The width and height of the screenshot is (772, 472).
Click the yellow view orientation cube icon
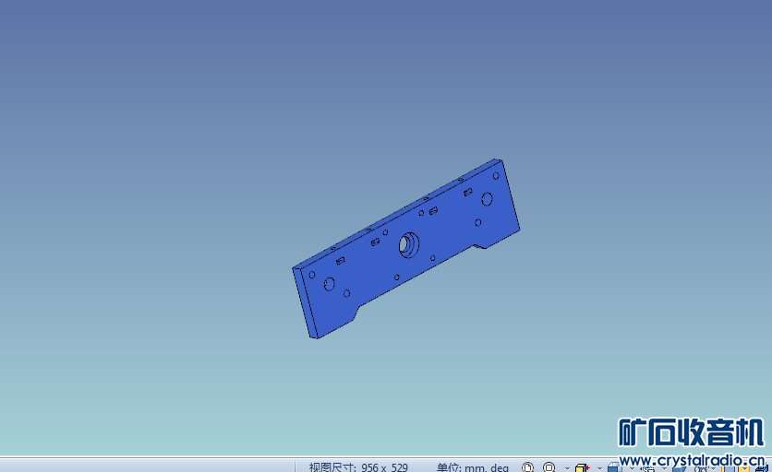(x=582, y=467)
